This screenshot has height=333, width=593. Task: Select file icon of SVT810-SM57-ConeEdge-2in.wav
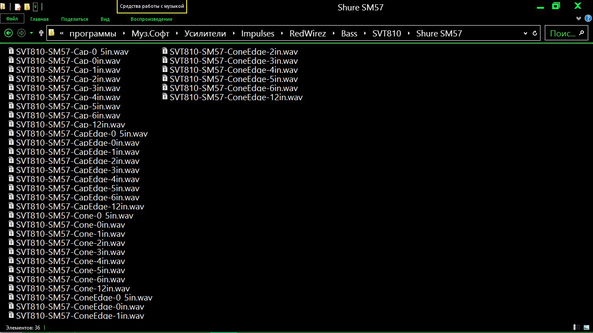pos(165,51)
